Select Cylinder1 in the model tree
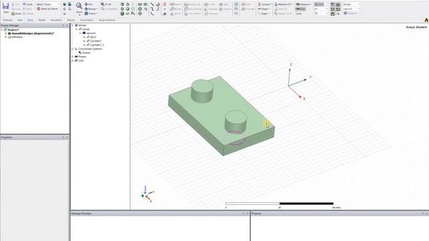 pyautogui.click(x=96, y=41)
